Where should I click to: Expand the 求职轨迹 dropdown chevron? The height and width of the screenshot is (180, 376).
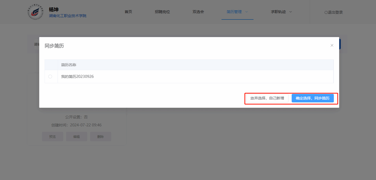pos(291,12)
